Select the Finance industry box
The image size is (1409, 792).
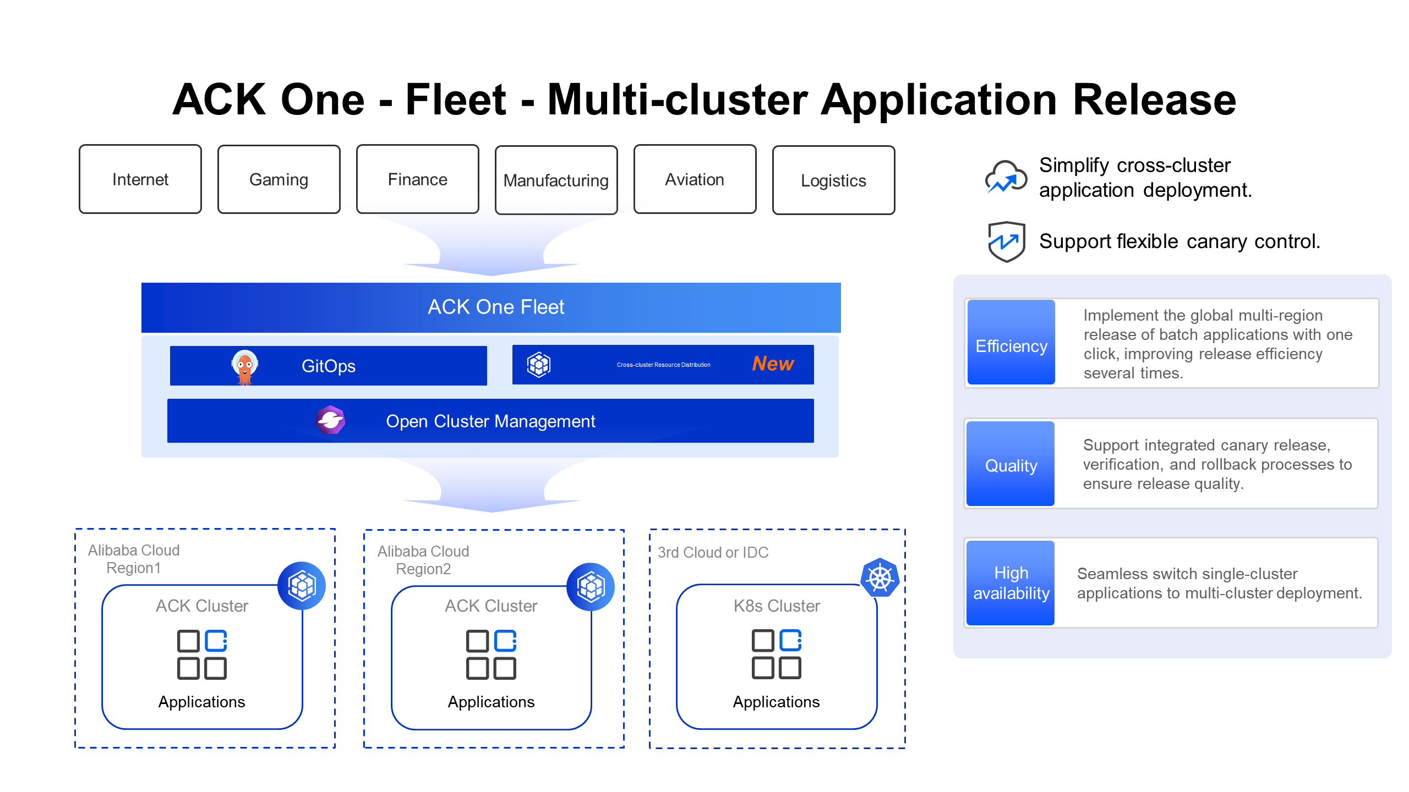point(418,179)
